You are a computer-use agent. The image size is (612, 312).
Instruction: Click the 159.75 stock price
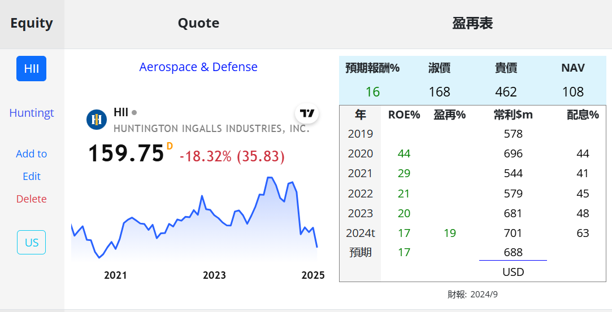(x=125, y=153)
